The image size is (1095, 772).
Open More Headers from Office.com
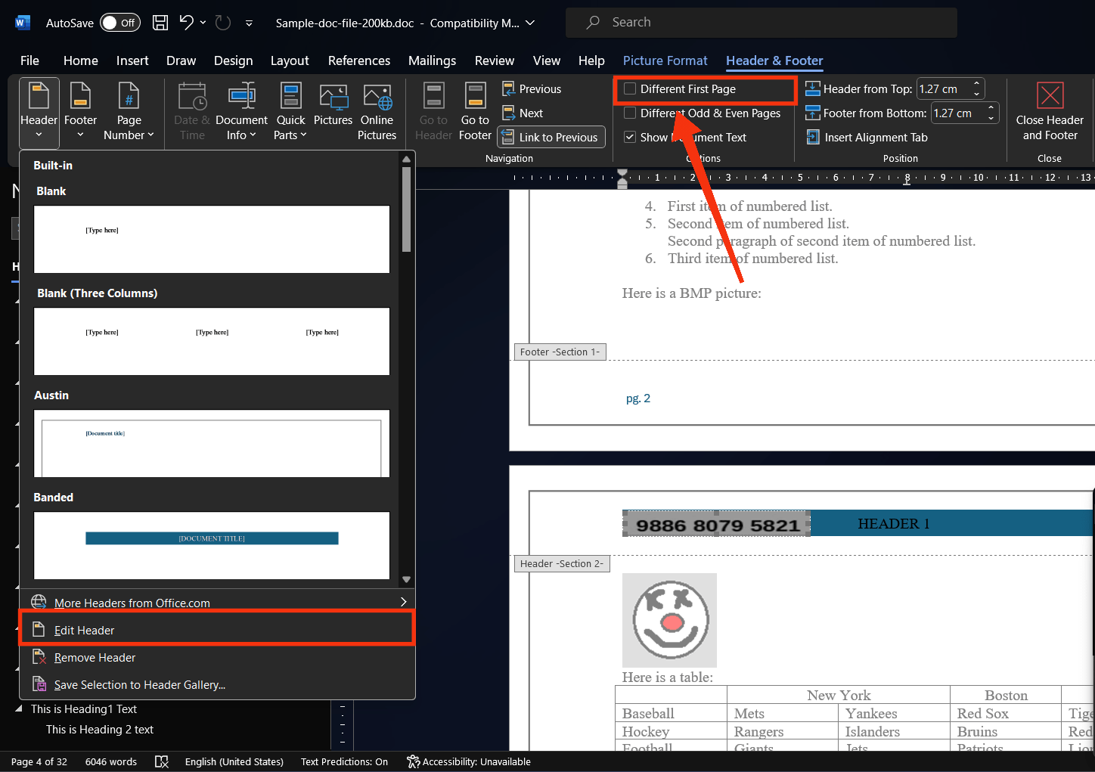(217, 603)
